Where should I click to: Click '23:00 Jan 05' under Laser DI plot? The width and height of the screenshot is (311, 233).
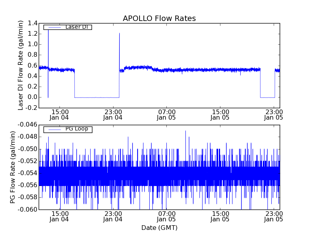[x=274, y=115]
